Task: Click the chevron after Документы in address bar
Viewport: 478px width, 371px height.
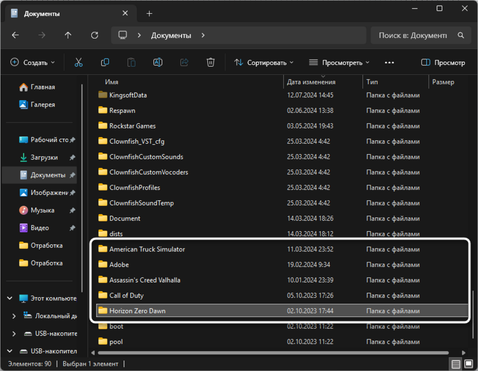Action: (203, 36)
